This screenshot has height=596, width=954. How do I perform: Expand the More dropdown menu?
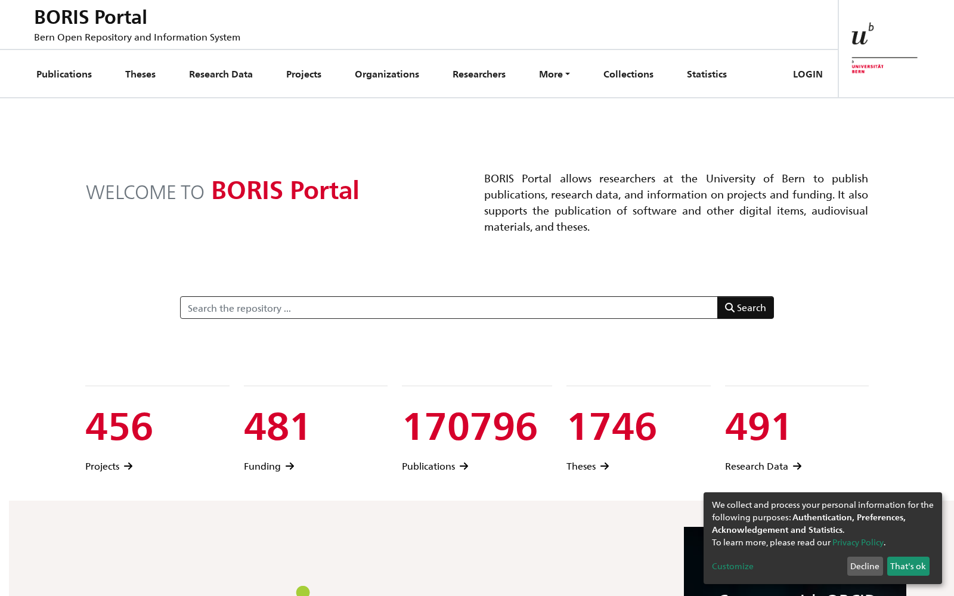(555, 74)
